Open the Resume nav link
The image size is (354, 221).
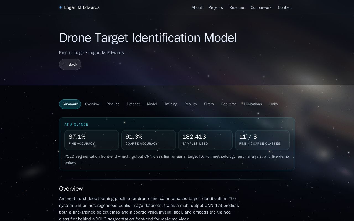point(237,7)
